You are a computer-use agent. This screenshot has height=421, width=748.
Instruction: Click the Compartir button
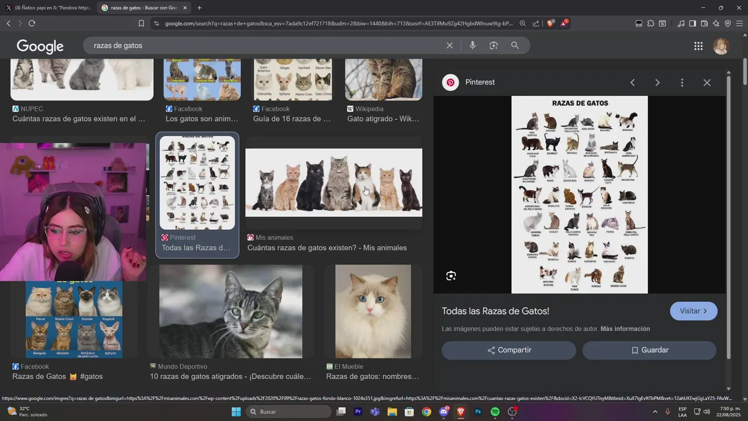click(509, 350)
